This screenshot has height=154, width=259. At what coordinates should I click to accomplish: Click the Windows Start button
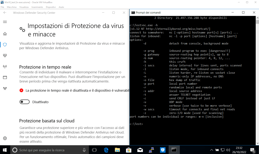(5, 150)
